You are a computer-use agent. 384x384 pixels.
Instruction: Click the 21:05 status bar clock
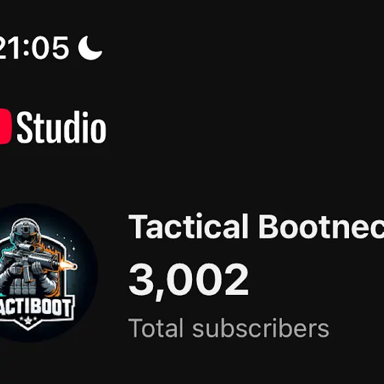(34, 48)
